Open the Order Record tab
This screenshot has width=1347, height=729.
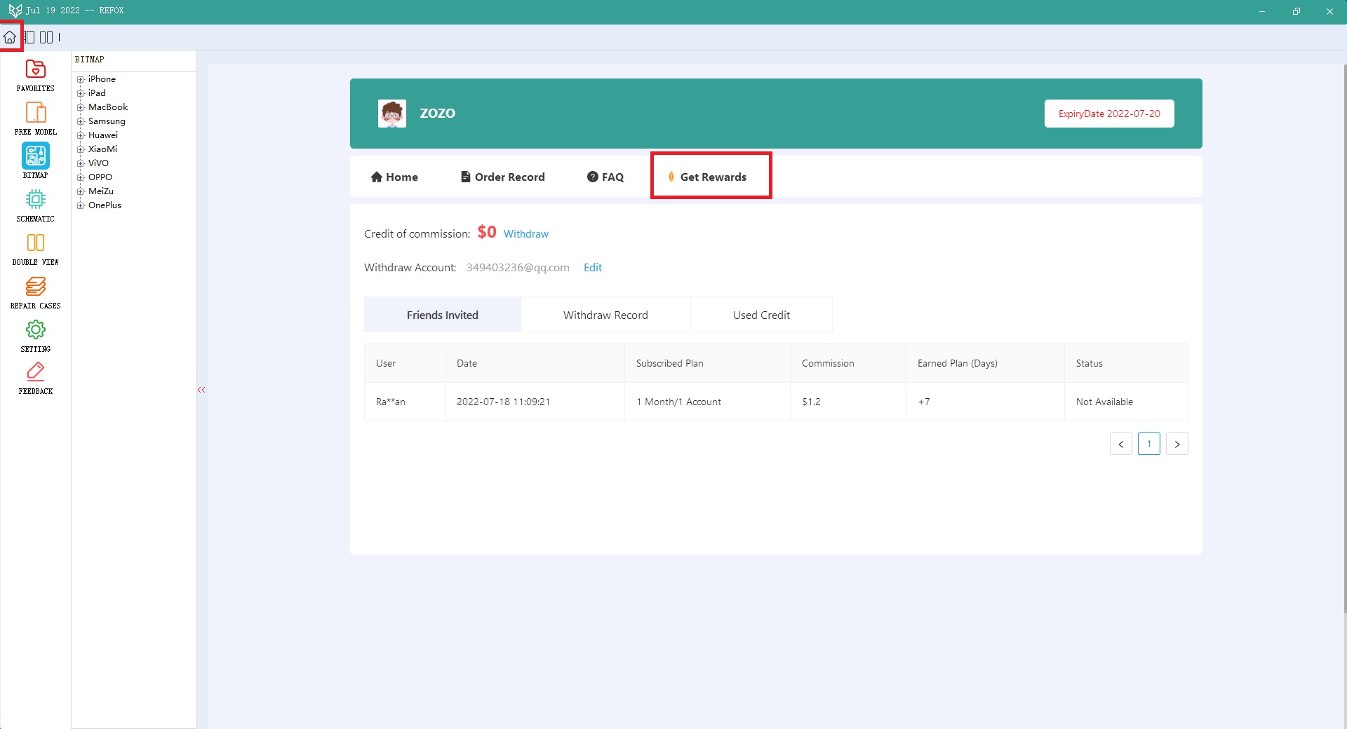pos(502,177)
